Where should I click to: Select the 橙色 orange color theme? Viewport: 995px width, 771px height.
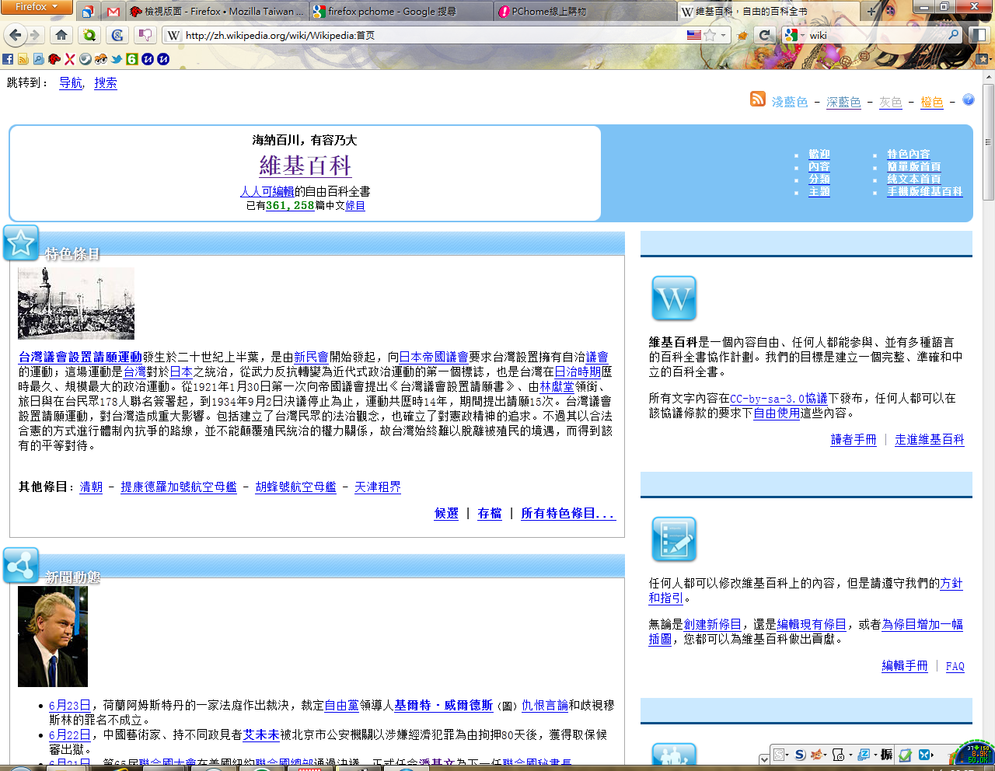pyautogui.click(x=931, y=102)
